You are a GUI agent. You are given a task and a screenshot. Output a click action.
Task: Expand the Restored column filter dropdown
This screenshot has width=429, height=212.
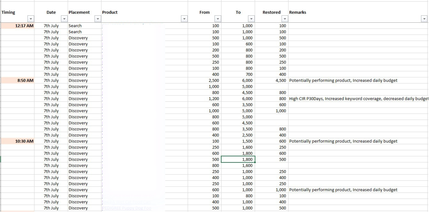(285, 19)
